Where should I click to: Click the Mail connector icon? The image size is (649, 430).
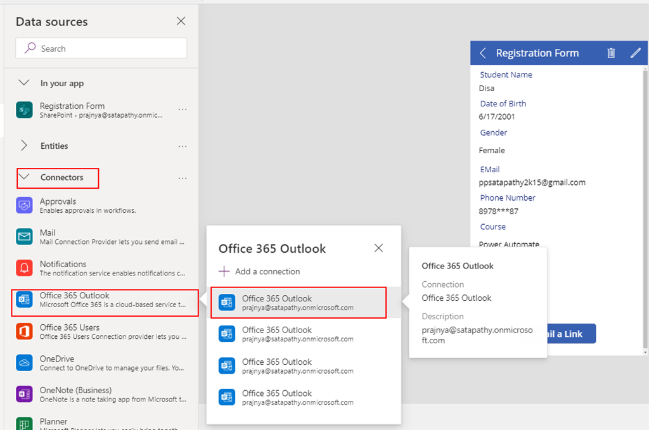click(x=23, y=237)
